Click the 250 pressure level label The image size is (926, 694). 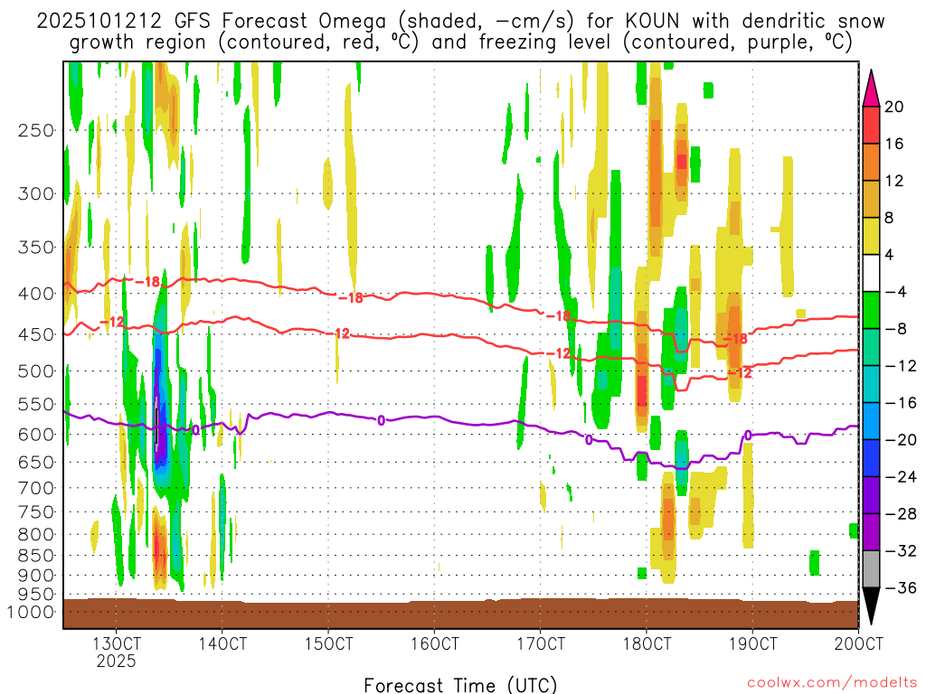36,130
